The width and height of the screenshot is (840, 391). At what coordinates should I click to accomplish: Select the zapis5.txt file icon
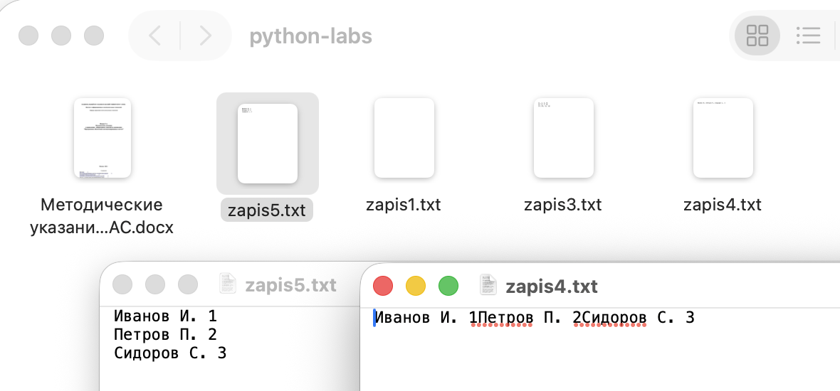click(267, 144)
